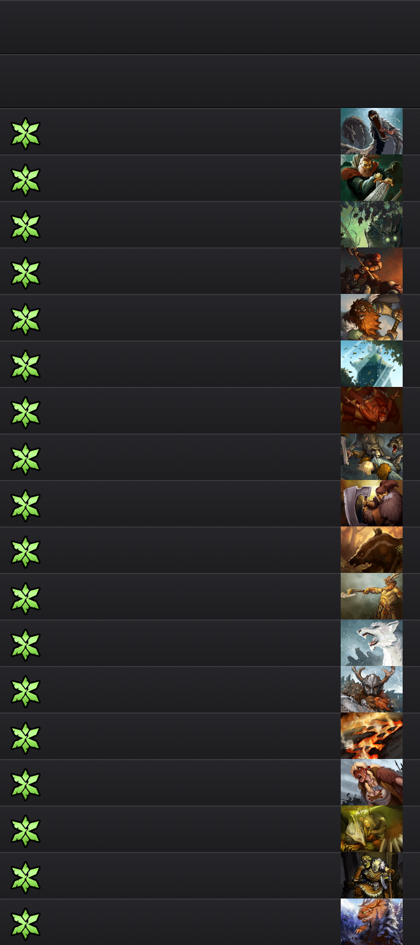Image resolution: width=420 pixels, height=945 pixels.
Task: Click green leaf icon beside red-haired axe warrior
Action: (x=25, y=273)
